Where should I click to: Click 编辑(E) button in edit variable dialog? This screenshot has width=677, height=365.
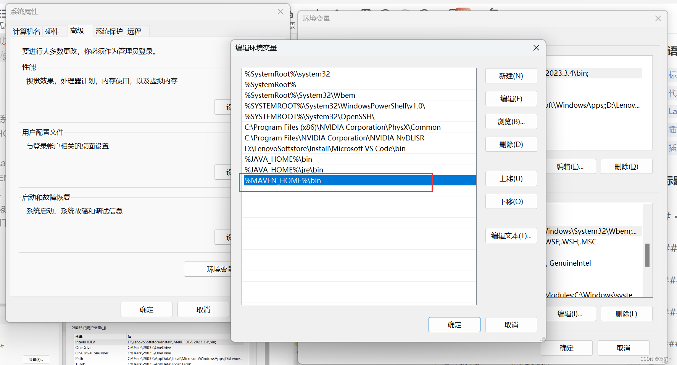tap(511, 99)
